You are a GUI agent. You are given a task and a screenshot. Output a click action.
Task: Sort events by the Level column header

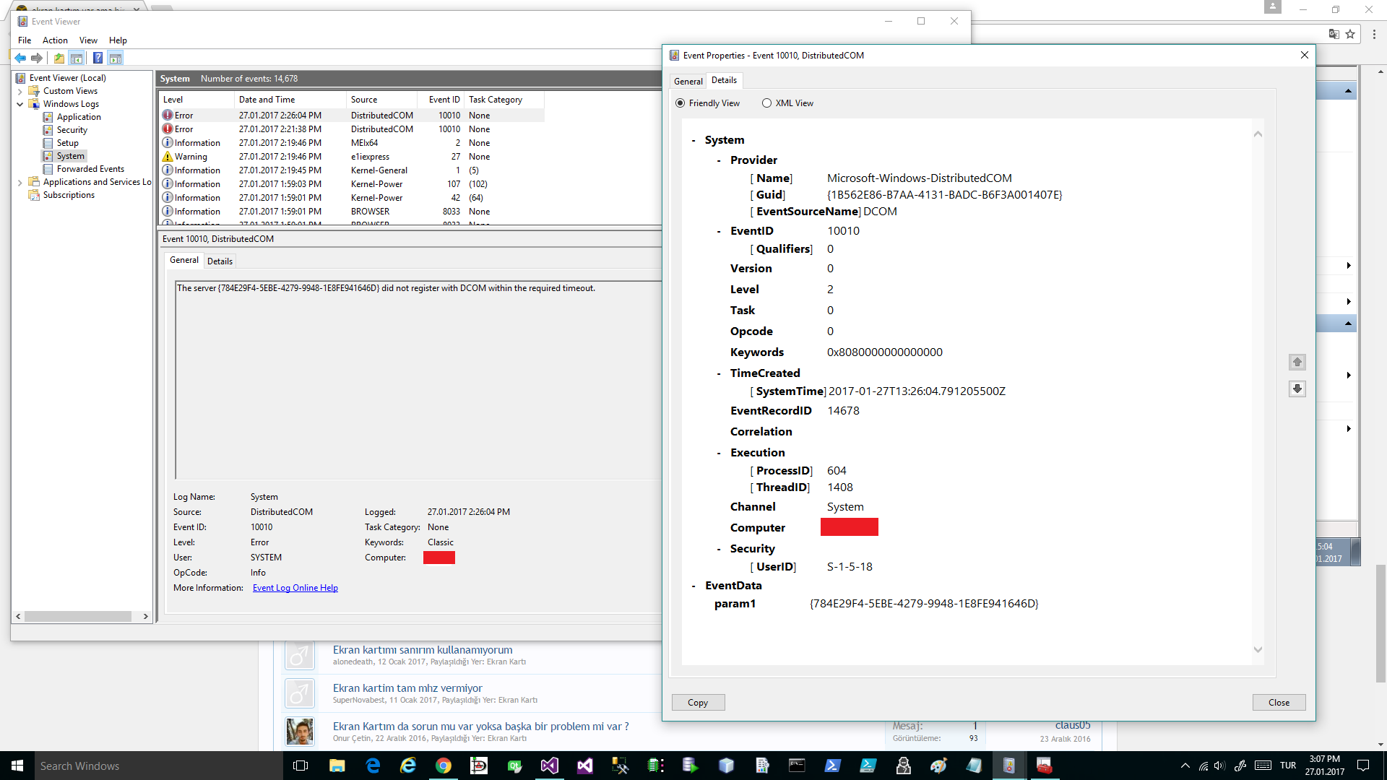coord(196,100)
